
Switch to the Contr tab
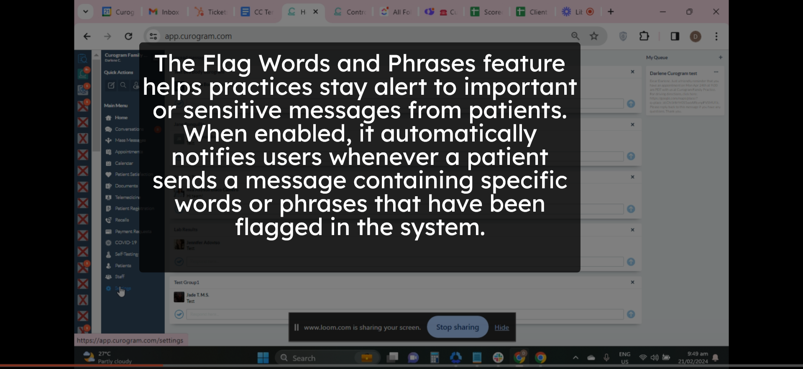click(x=350, y=12)
